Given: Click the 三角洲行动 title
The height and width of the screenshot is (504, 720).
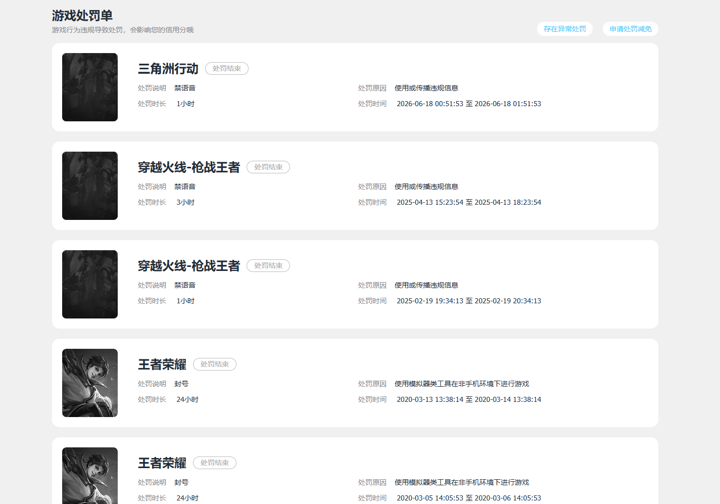Looking at the screenshot, I should tap(168, 69).
